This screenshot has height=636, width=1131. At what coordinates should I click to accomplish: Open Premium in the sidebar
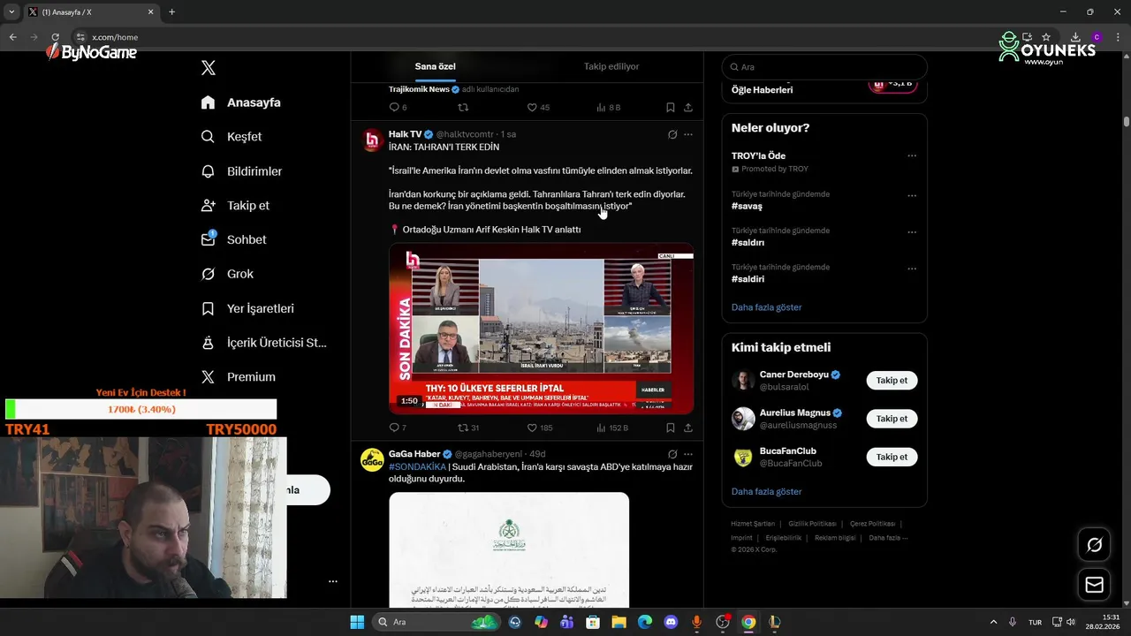239,376
